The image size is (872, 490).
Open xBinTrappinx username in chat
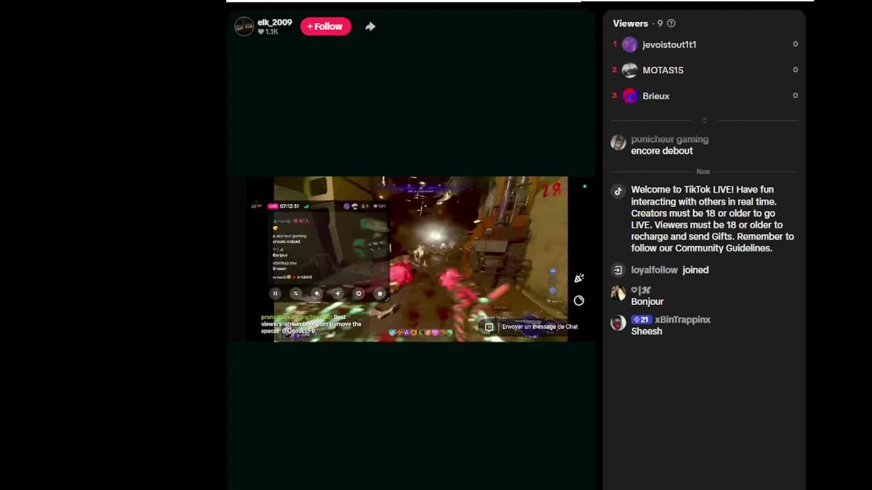click(683, 320)
